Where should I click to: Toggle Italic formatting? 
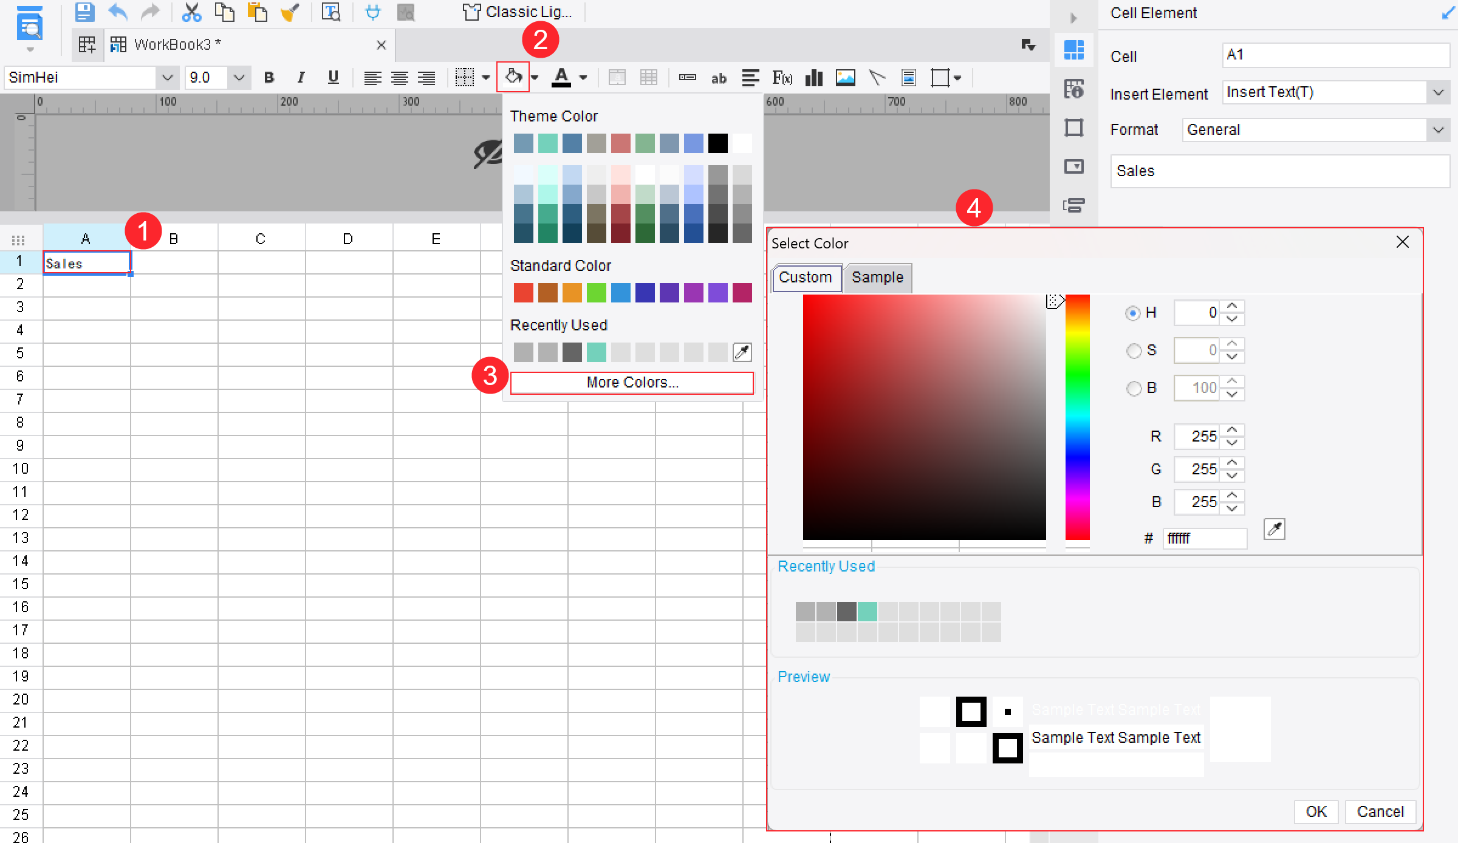301,77
